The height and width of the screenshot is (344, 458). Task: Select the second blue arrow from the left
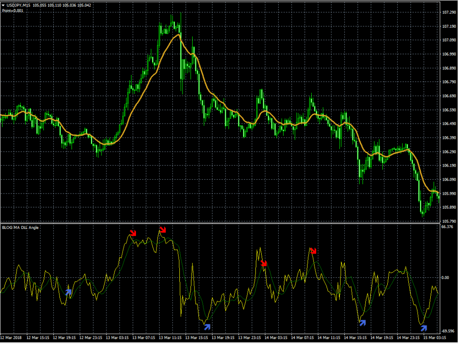pos(207,326)
